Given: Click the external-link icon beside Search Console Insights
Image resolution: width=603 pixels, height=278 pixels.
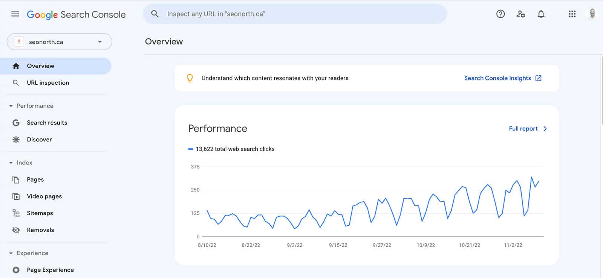Looking at the screenshot, I should tap(539, 78).
